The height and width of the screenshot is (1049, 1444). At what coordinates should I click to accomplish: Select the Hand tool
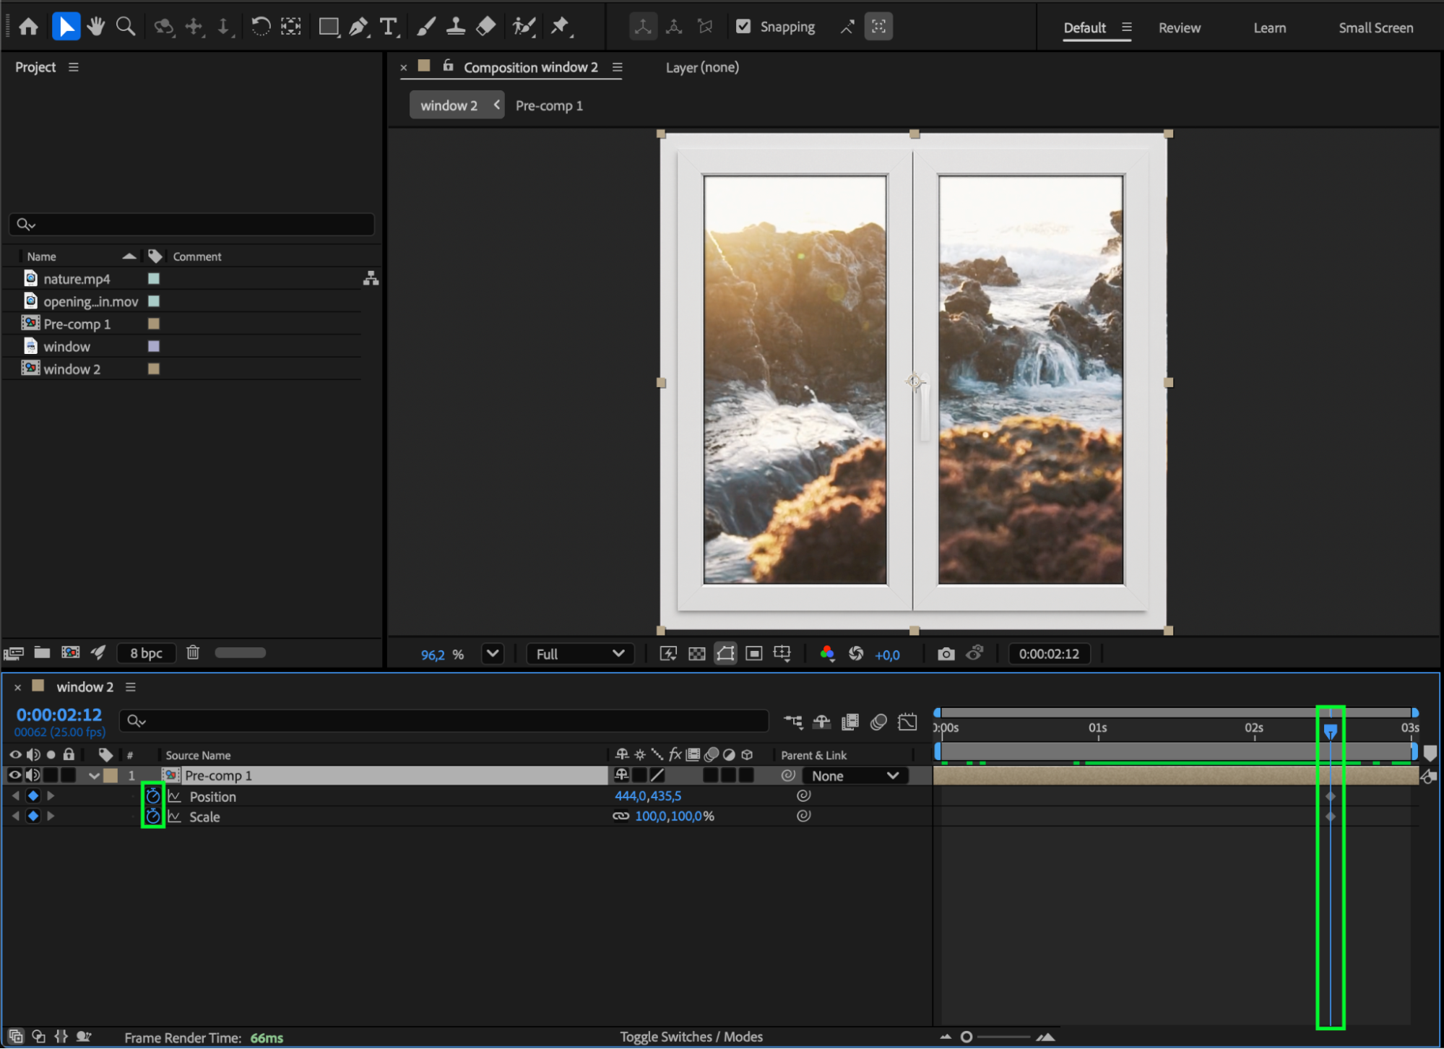click(95, 27)
